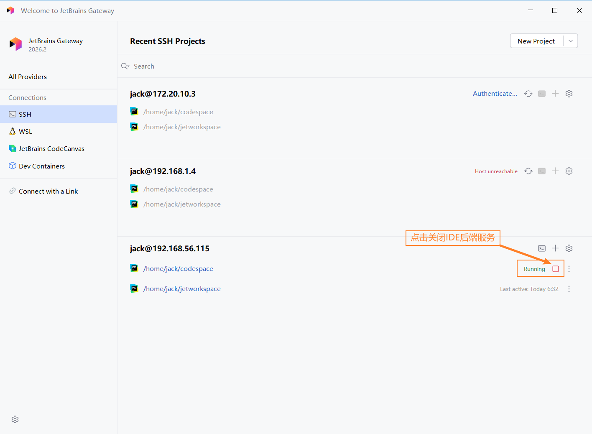Show more options for the jetworkspace project last active today
The height and width of the screenshot is (434, 592).
[x=569, y=289]
